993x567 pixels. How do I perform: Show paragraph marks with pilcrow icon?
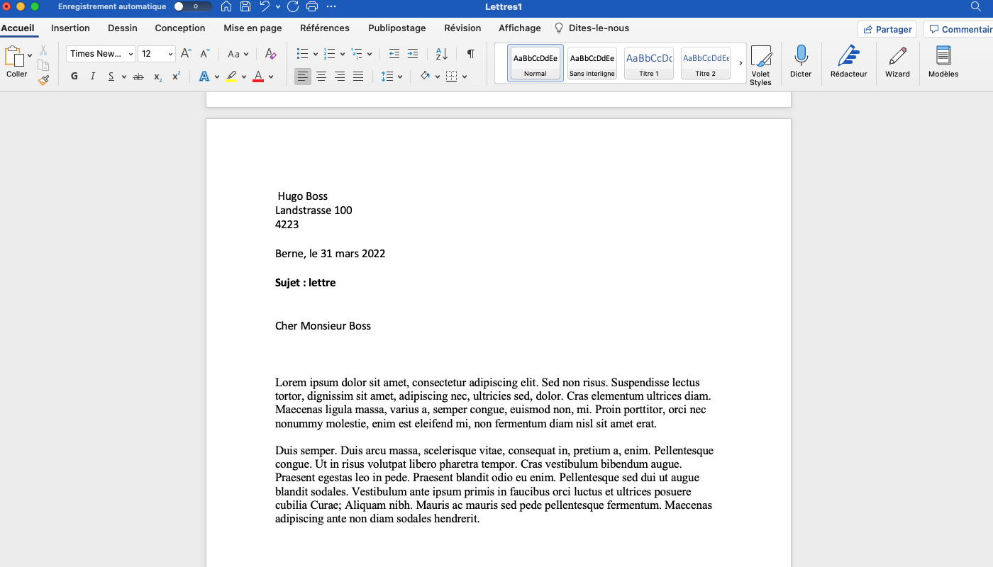point(470,54)
